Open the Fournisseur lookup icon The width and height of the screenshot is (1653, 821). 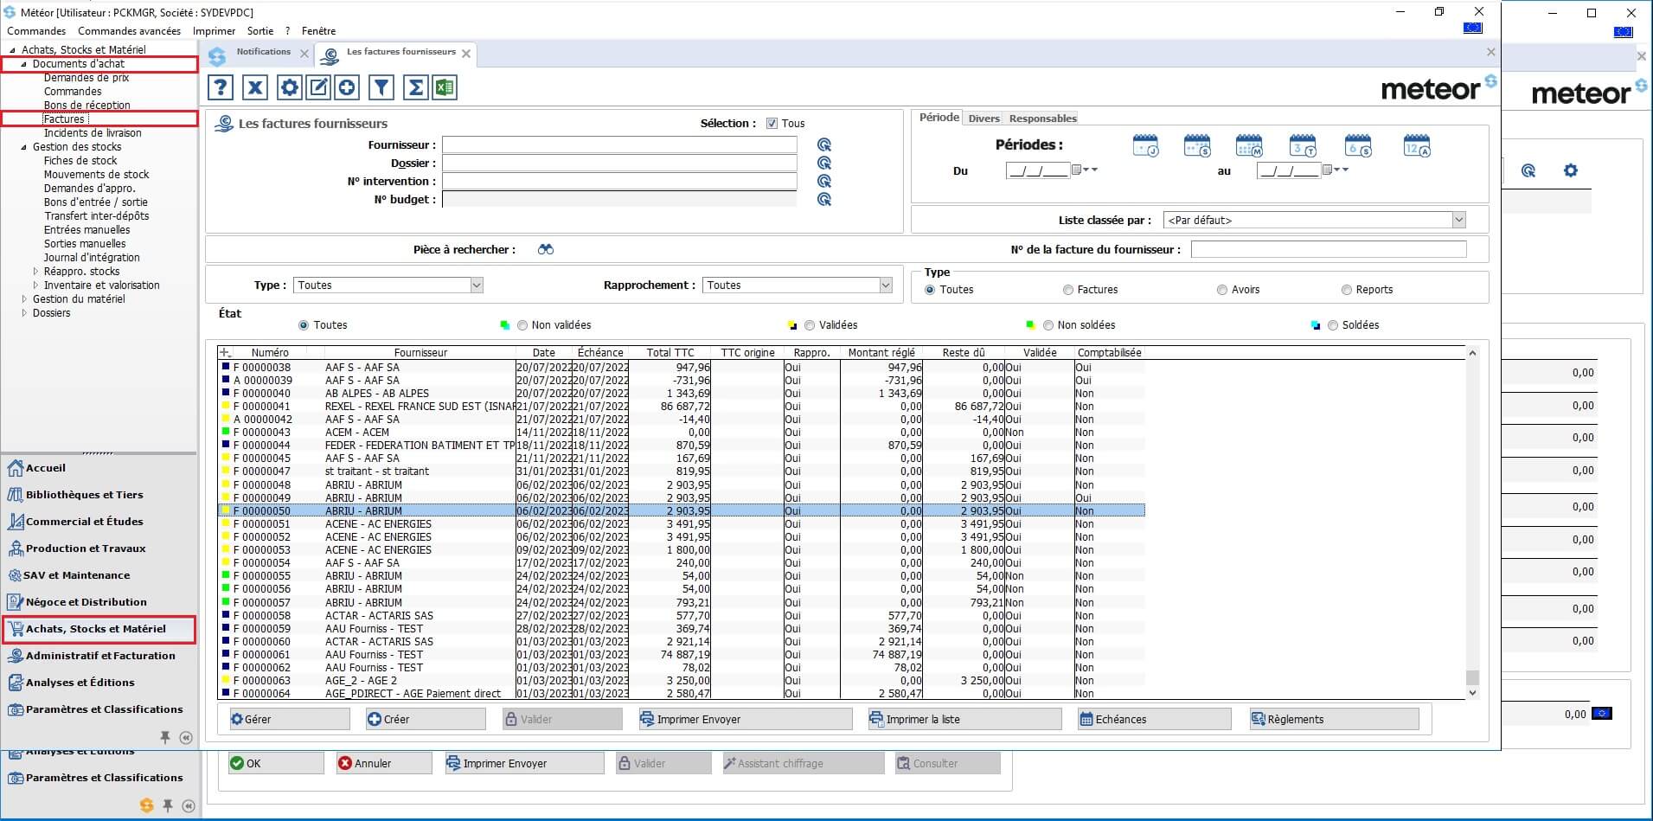tap(824, 145)
